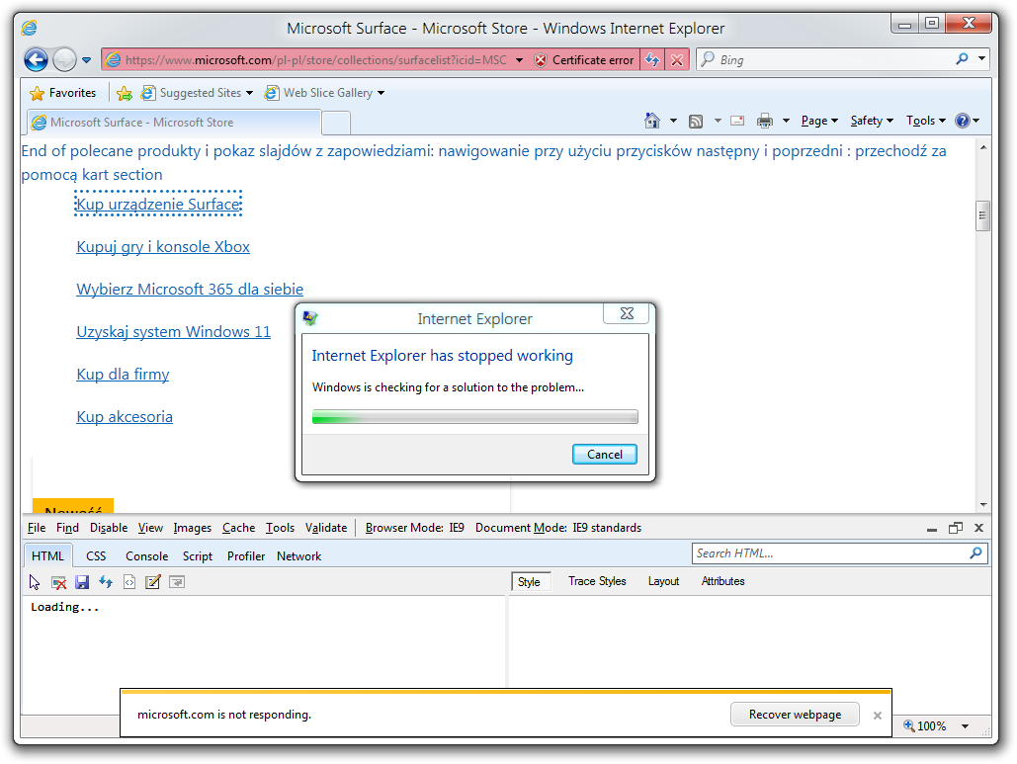
Task: Click the solution check progress bar
Action: [x=474, y=417]
